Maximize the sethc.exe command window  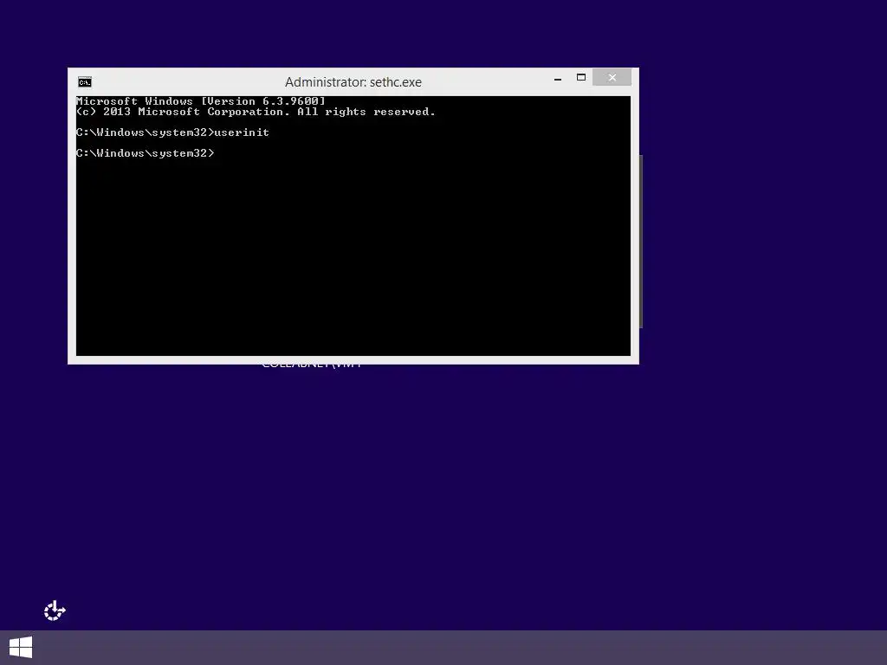coord(581,77)
